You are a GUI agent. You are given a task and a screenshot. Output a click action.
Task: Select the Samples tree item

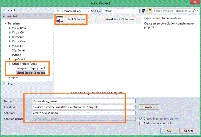click(13, 77)
